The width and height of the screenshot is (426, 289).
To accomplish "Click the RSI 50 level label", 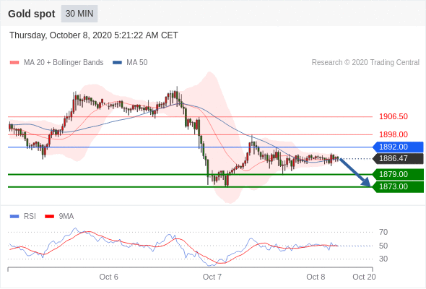I will pos(383,246).
